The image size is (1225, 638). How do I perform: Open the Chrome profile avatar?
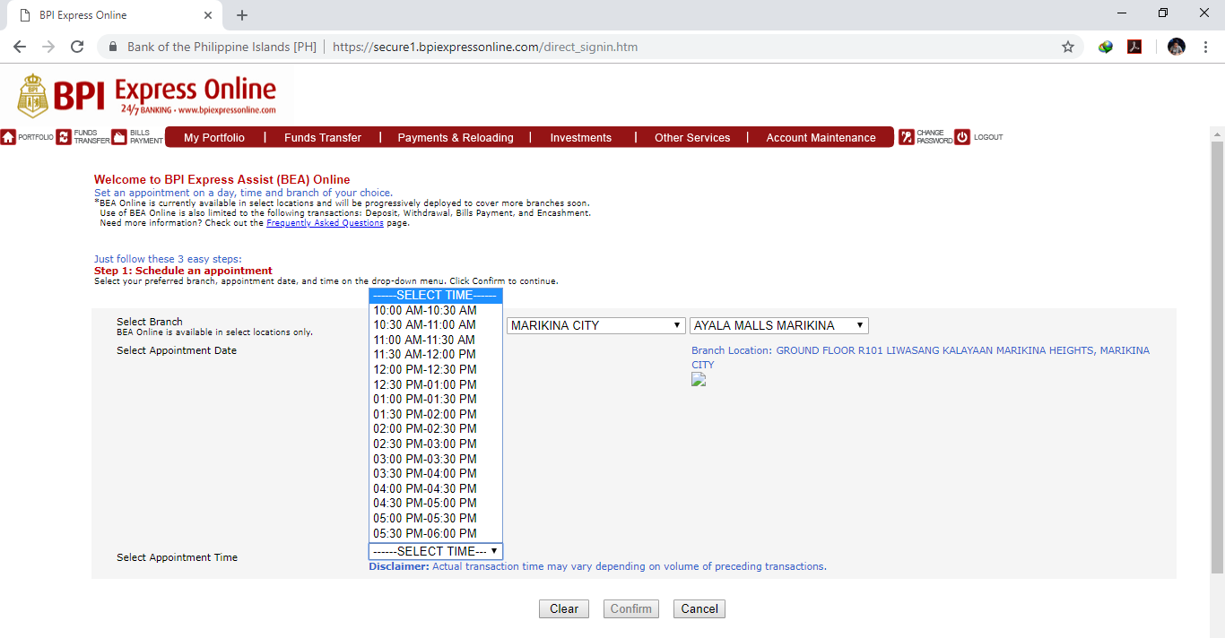tap(1177, 47)
